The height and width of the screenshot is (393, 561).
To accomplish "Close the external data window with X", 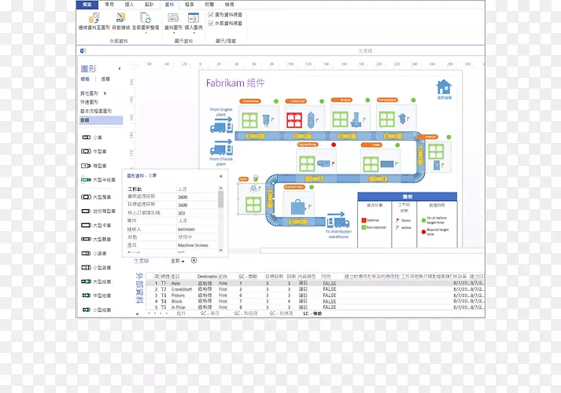I will click(137, 314).
